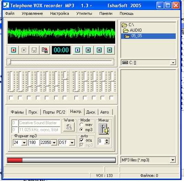This screenshot has width=184, height=181.
Task: Skip to the previous track button
Action: point(99,50)
